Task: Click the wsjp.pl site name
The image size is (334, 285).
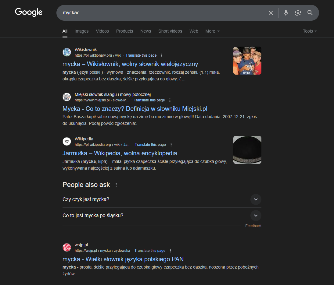Action: point(81,245)
